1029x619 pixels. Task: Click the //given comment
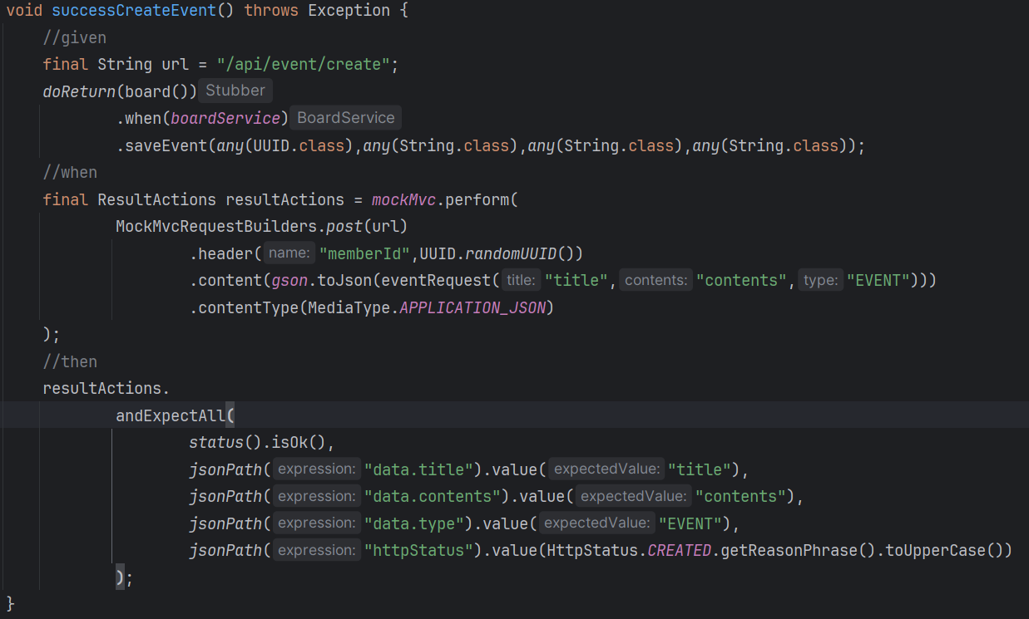(75, 37)
